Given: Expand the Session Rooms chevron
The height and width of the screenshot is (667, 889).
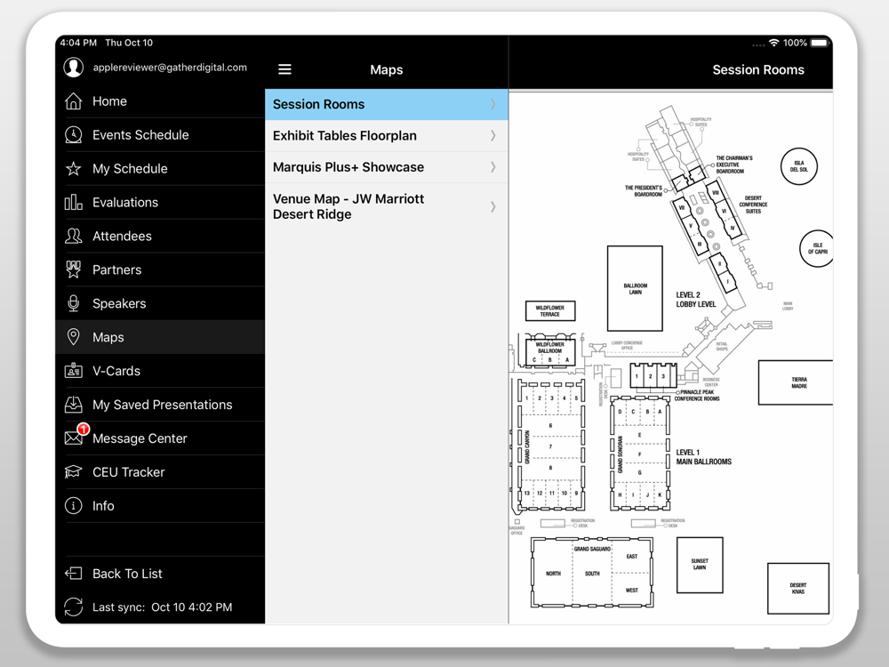Looking at the screenshot, I should pos(493,104).
